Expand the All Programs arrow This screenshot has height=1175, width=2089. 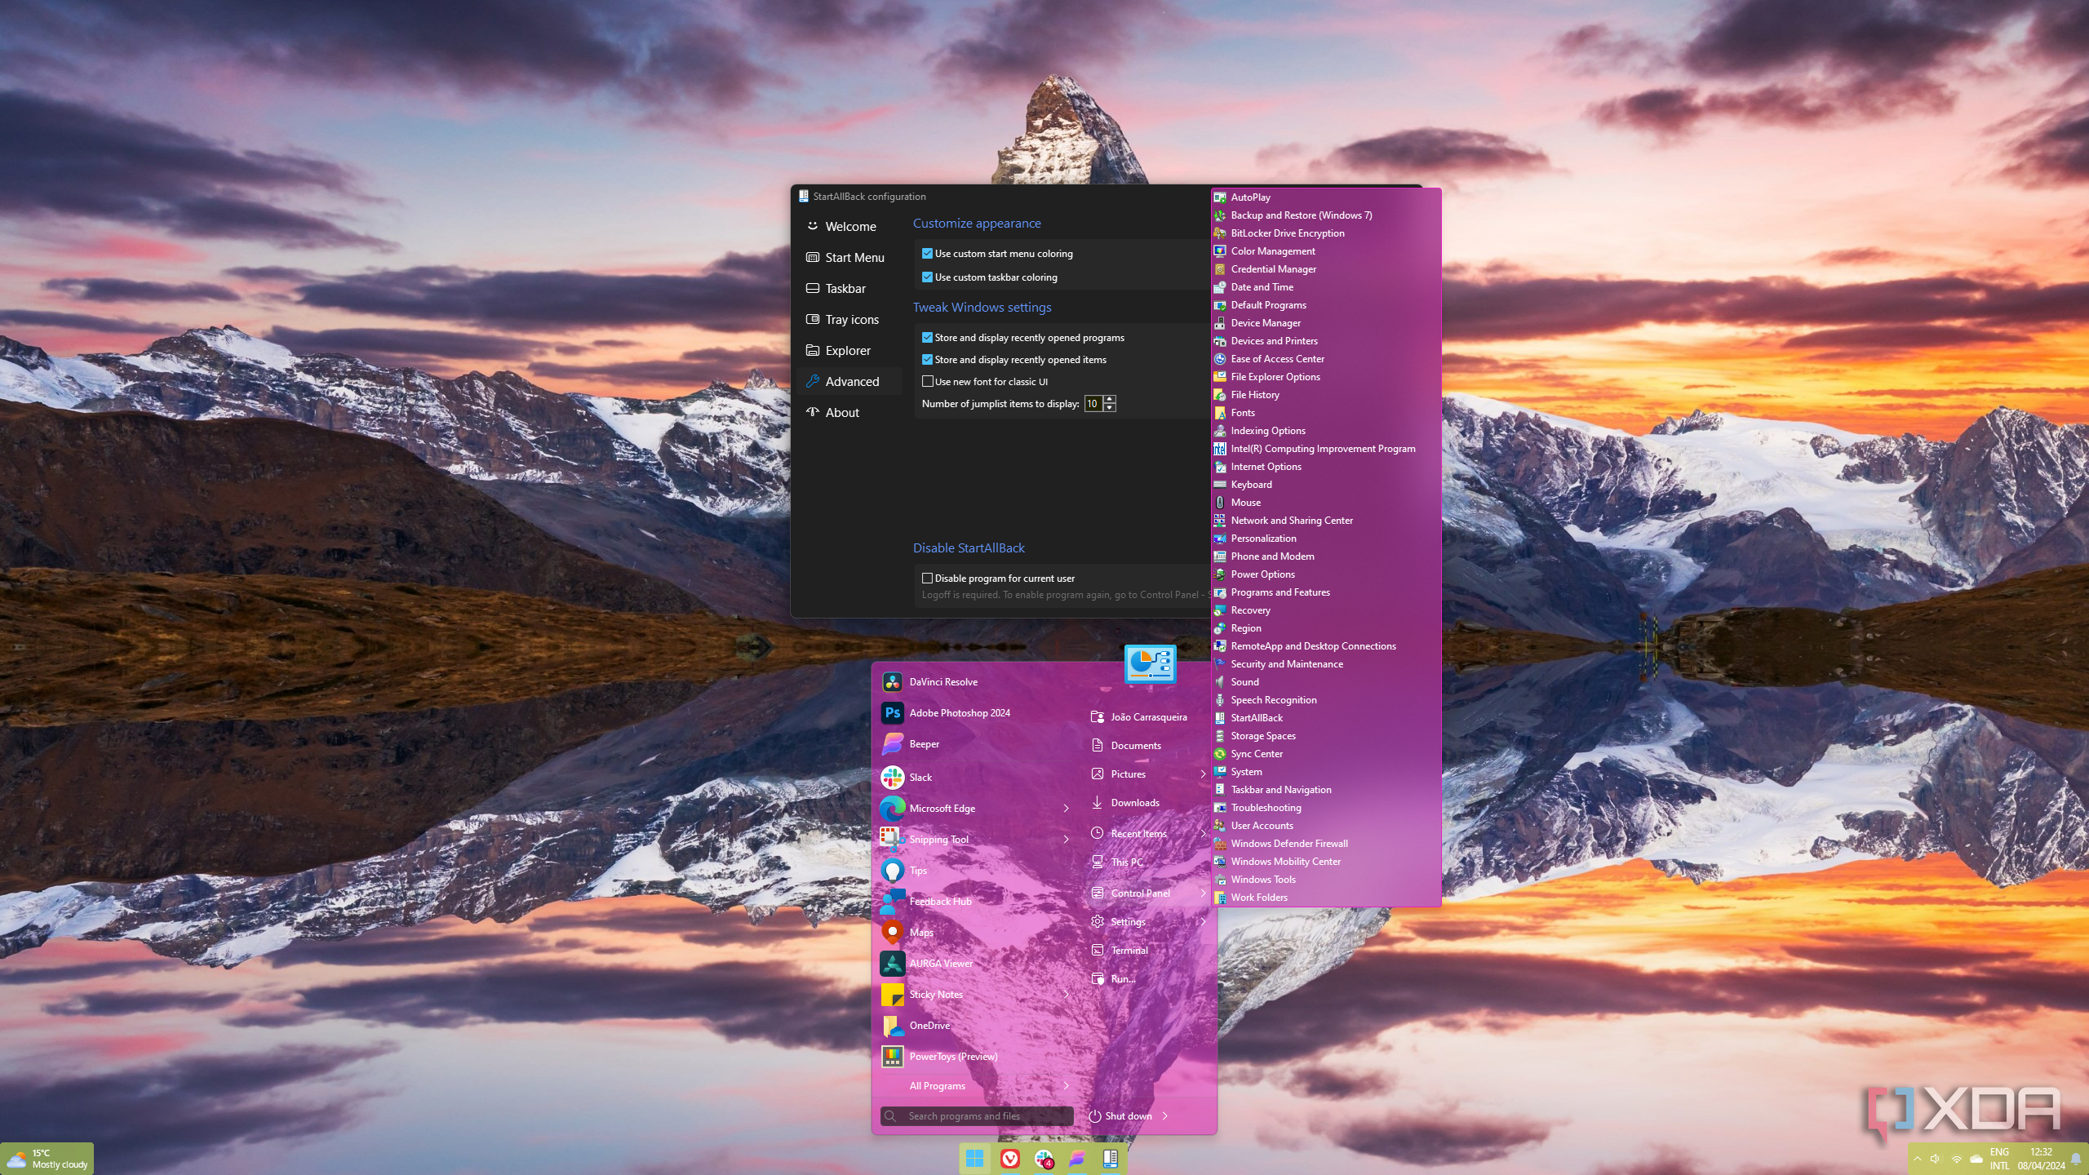(1066, 1086)
